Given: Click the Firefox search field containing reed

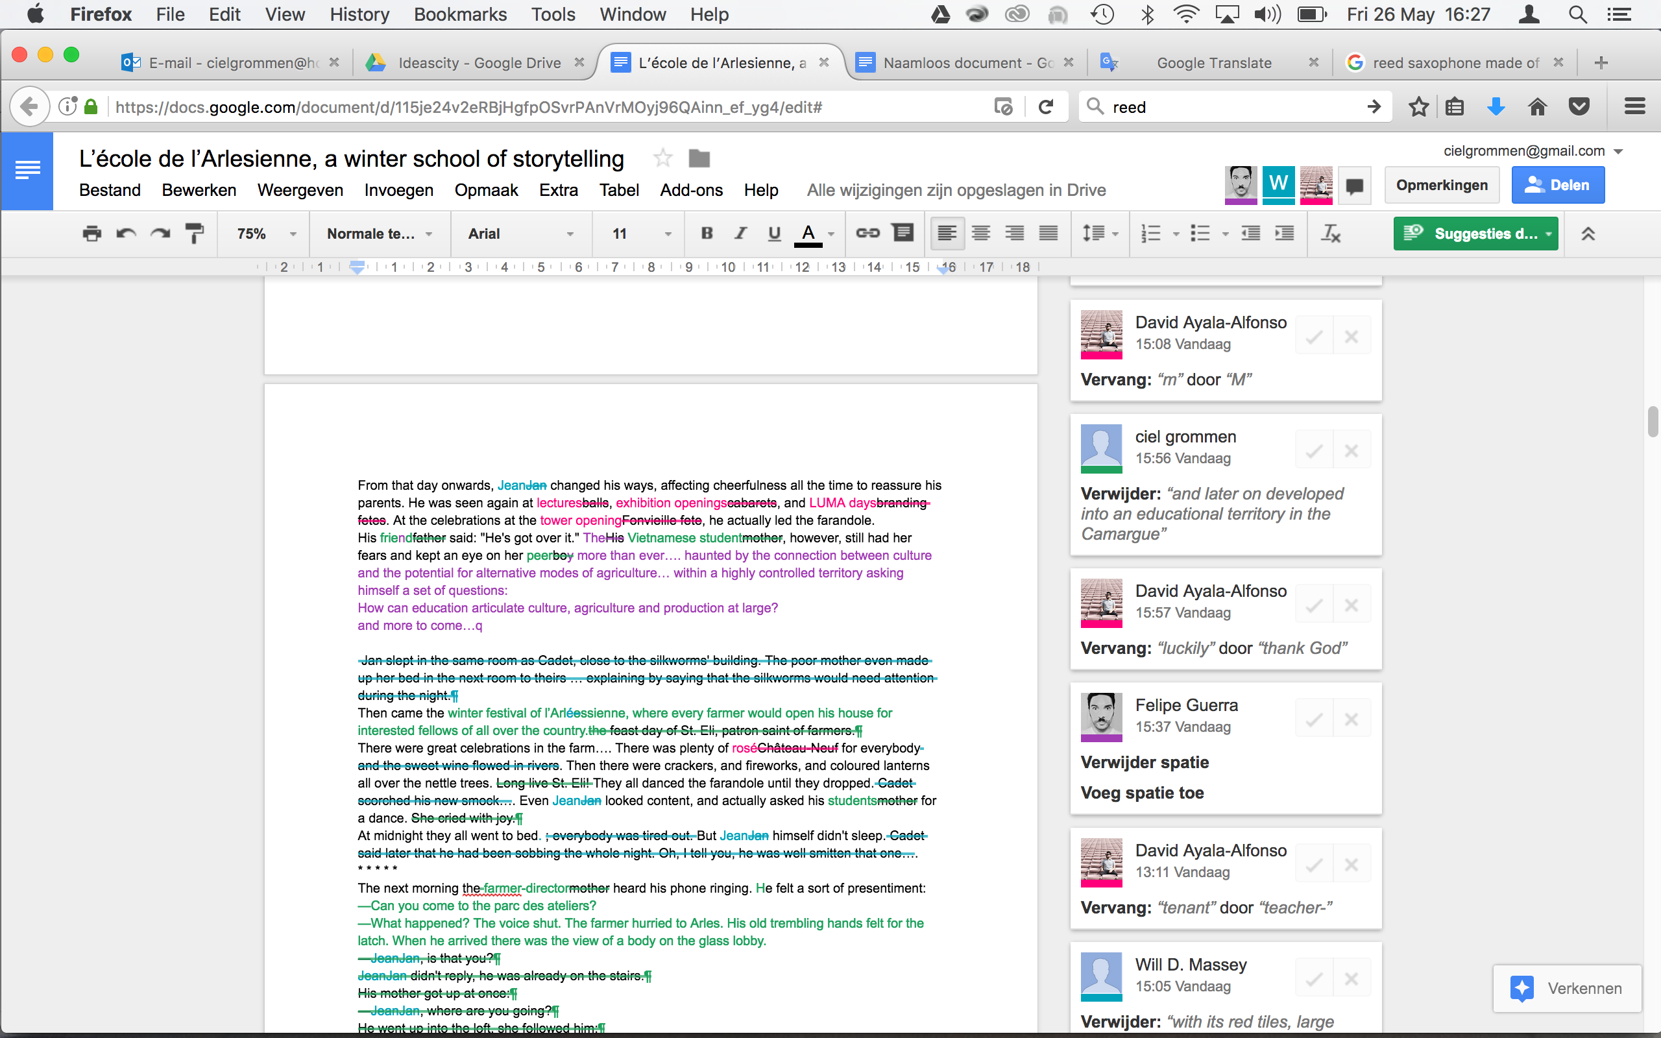Looking at the screenshot, I should click(x=1235, y=106).
